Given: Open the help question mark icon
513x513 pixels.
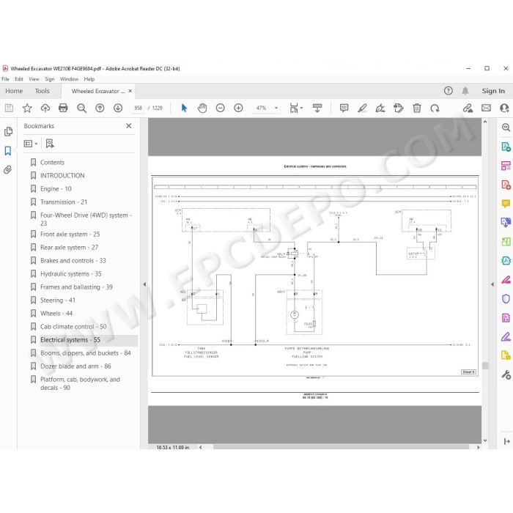Looking at the screenshot, I should pyautogui.click(x=449, y=91).
